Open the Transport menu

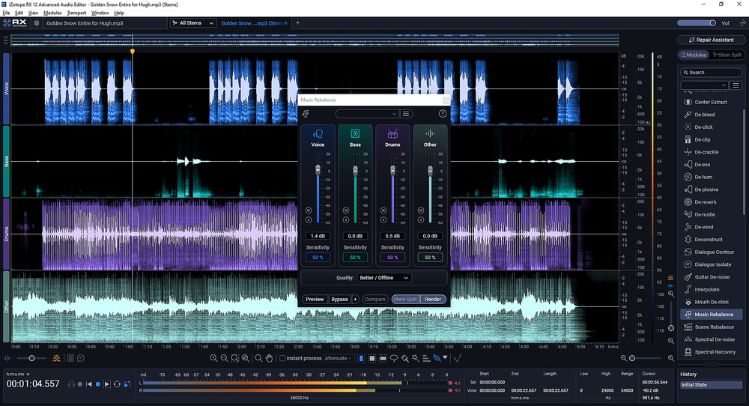coord(76,13)
